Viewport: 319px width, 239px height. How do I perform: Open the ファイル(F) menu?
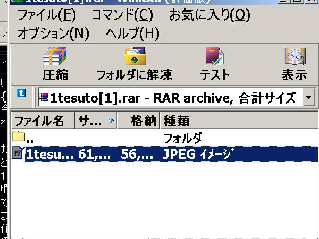point(47,15)
